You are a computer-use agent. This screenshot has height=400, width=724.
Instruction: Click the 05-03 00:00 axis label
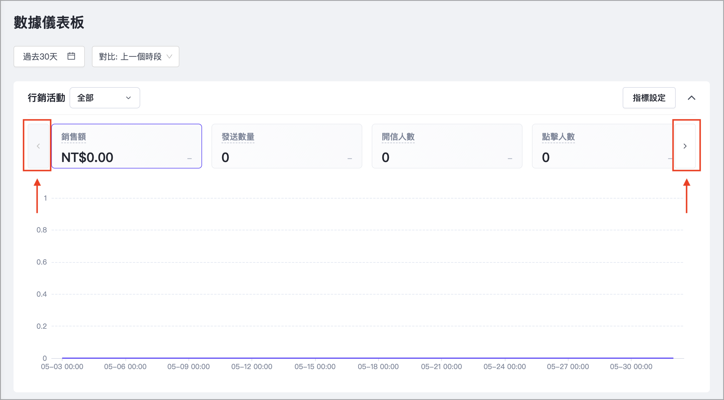pyautogui.click(x=62, y=367)
